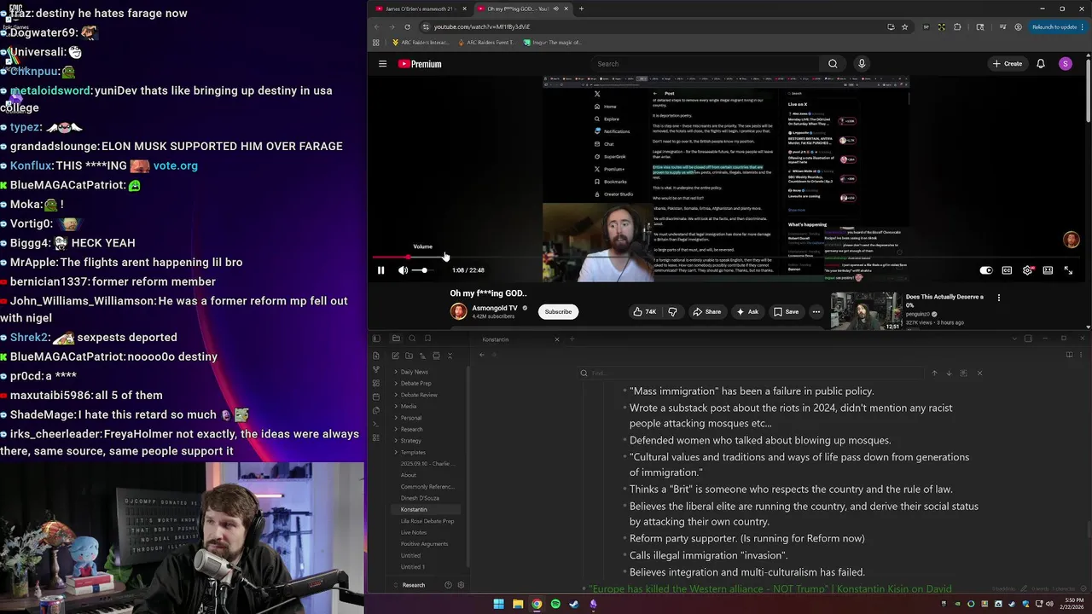
Task: Open YouTube player settings gear
Action: tap(1027, 270)
